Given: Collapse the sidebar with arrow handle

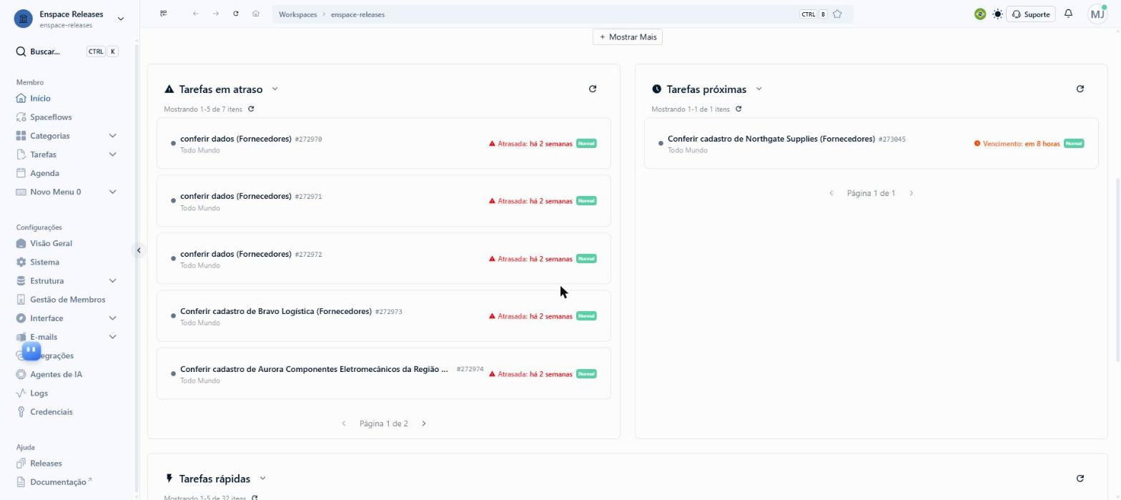Looking at the screenshot, I should tap(139, 250).
